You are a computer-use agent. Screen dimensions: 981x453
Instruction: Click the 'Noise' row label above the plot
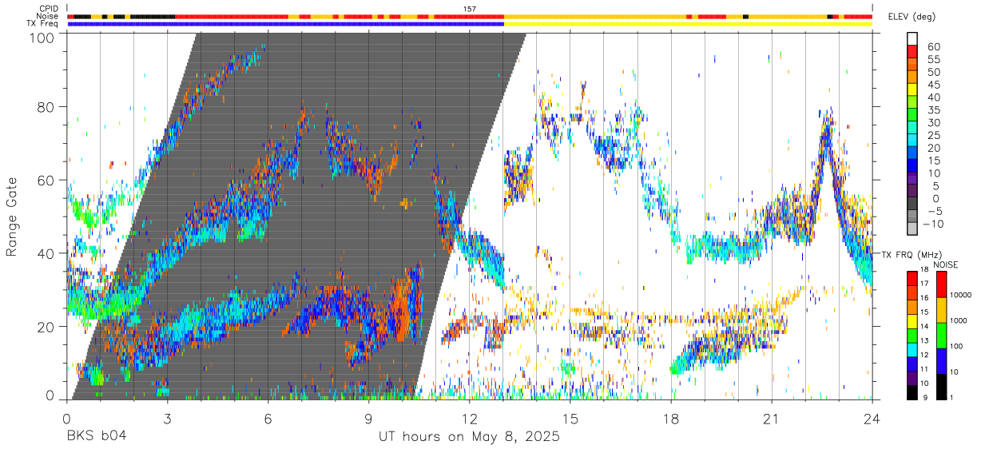point(48,17)
